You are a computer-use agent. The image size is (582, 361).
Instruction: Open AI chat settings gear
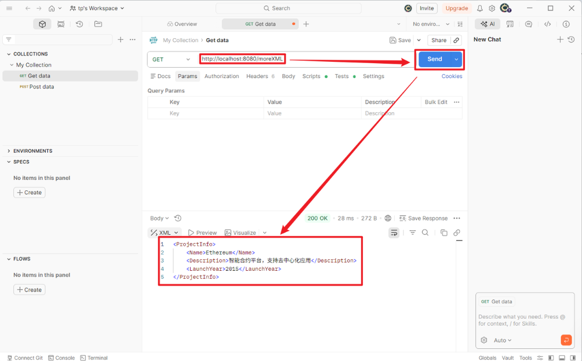tap(484, 340)
